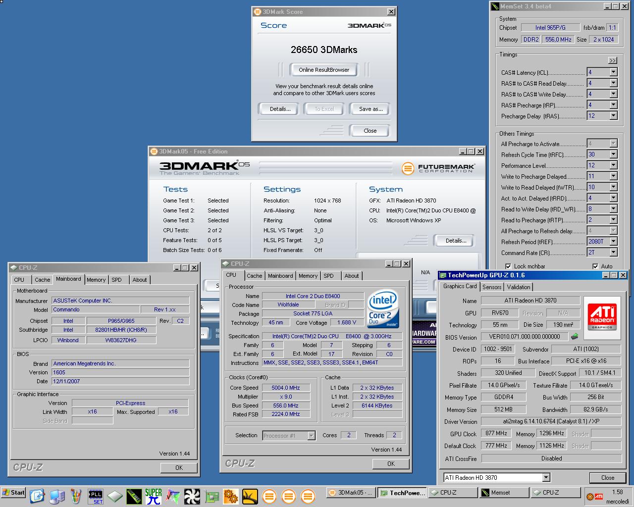The height and width of the screenshot is (507, 634).
Task: Open the Precharge Delay (tRAS) dropdown
Action: coord(613,116)
